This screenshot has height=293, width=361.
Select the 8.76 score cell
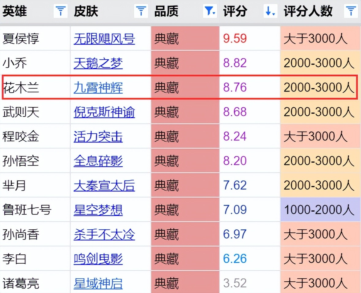(x=250, y=87)
